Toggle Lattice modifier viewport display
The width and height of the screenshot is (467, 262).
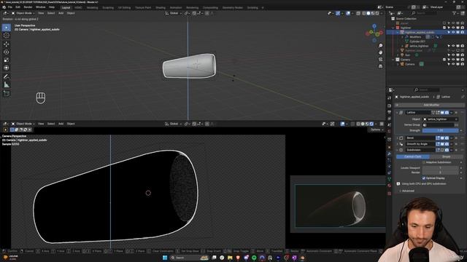point(442,113)
